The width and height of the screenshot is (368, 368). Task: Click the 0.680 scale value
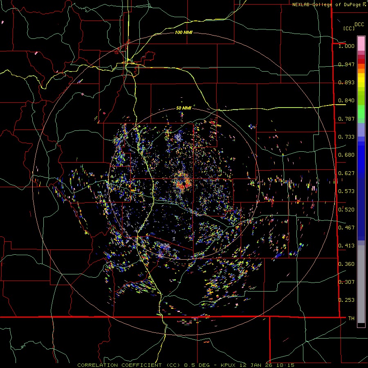[346, 155]
